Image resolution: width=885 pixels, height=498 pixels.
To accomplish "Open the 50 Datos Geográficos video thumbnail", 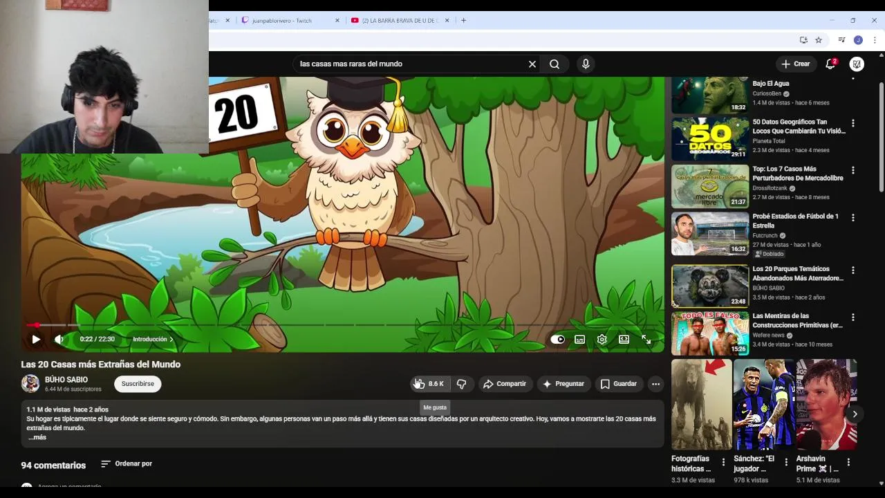I will point(710,139).
